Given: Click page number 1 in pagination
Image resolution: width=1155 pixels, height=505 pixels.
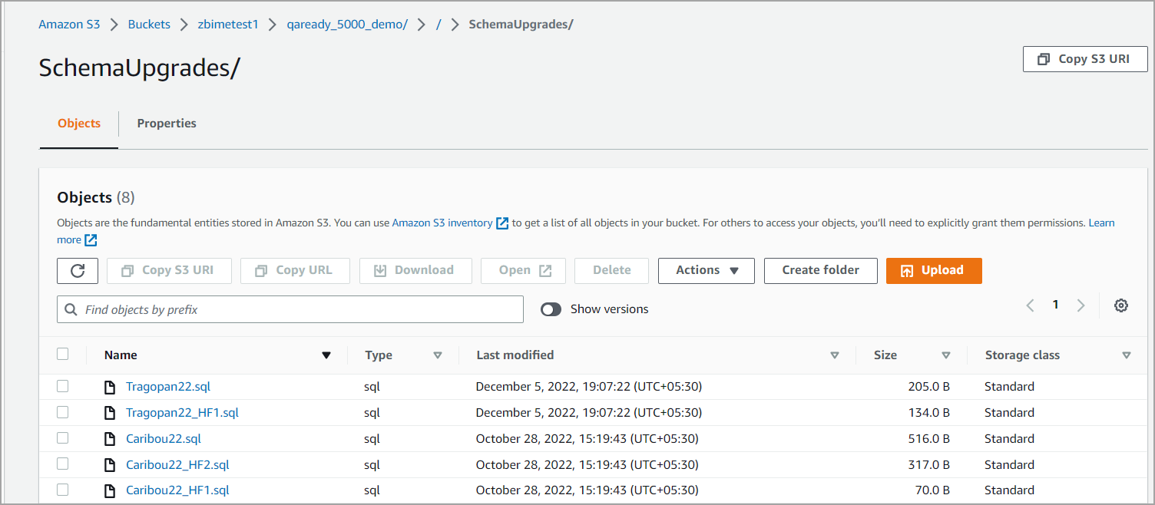Looking at the screenshot, I should [1056, 305].
